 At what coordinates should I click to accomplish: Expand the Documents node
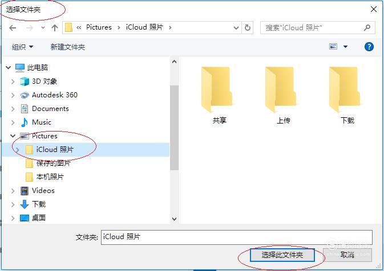tap(13, 109)
